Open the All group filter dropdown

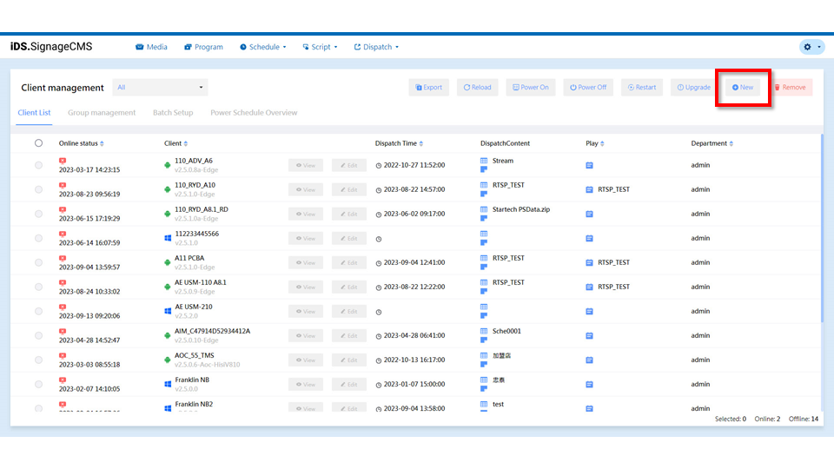click(x=161, y=88)
